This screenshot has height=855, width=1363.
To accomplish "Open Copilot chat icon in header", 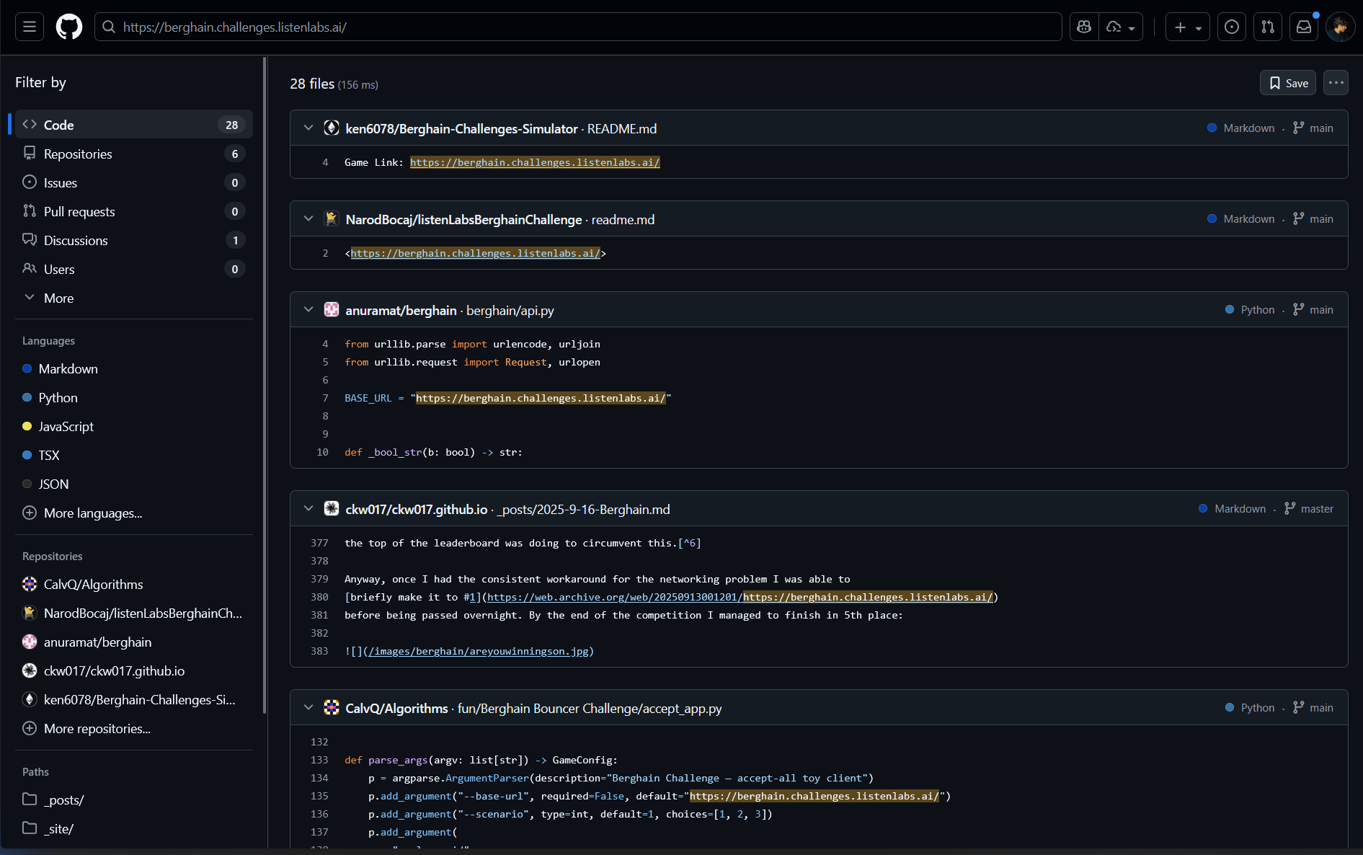I will [x=1084, y=27].
